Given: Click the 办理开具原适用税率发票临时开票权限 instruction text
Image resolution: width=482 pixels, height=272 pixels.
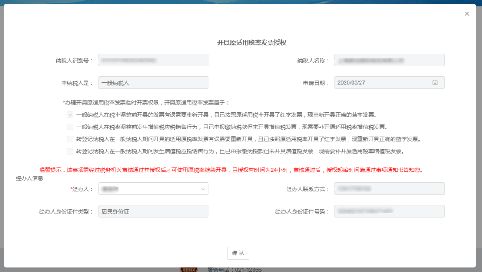Looking at the screenshot, I should 146,103.
